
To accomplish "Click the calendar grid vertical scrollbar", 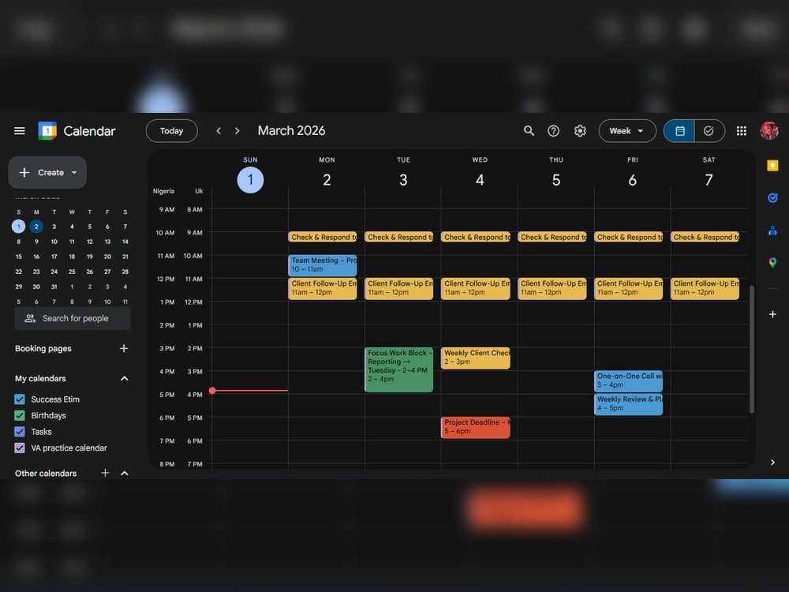I will point(752,349).
